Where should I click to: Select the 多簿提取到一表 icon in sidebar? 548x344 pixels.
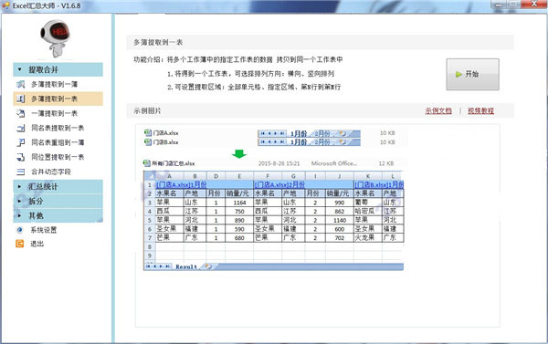(x=21, y=99)
